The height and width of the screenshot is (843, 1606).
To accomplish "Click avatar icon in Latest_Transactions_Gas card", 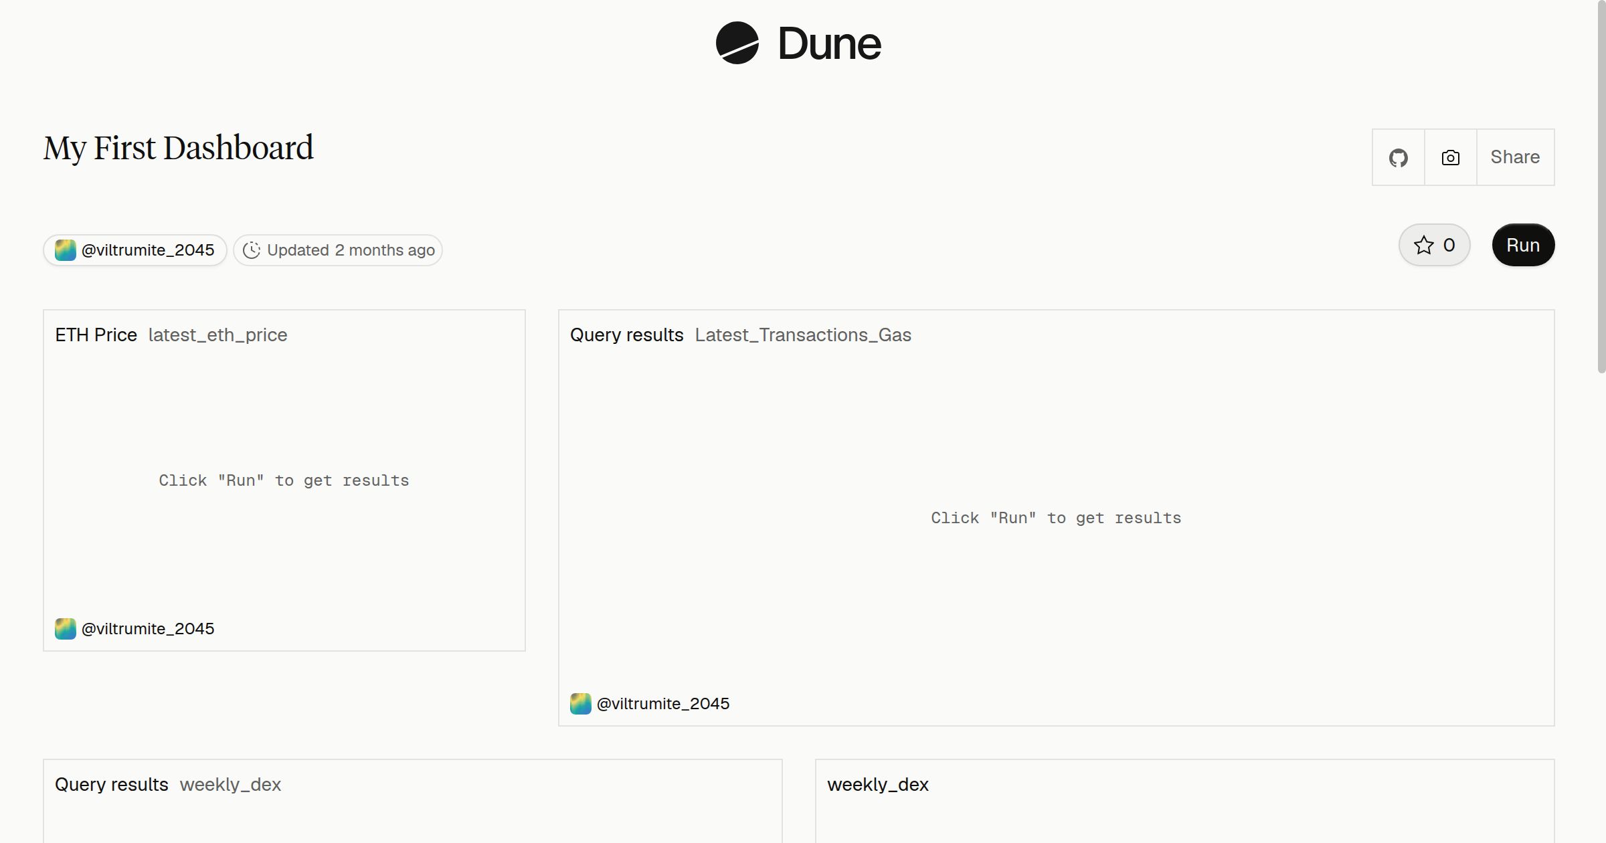I will click(581, 704).
